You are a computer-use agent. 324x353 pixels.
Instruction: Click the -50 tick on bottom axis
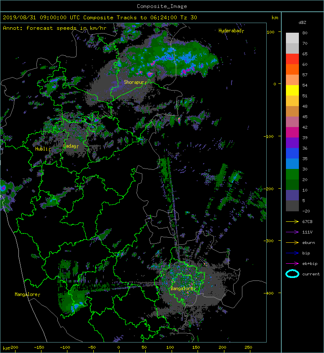pyautogui.click(x=92, y=348)
